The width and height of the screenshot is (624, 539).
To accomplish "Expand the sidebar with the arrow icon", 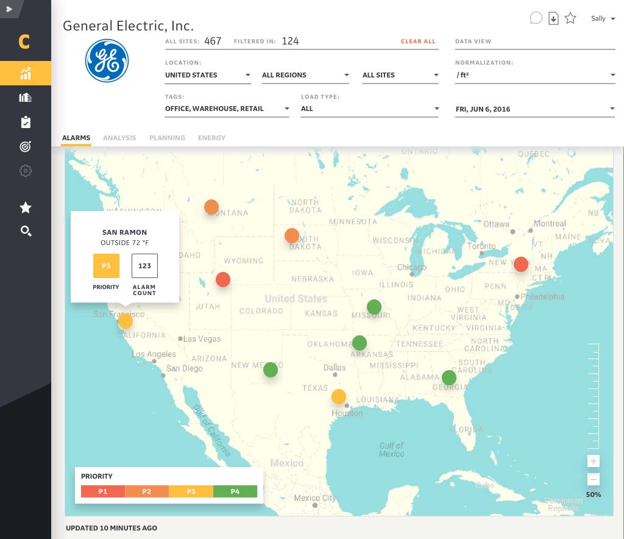I will click(x=9, y=9).
